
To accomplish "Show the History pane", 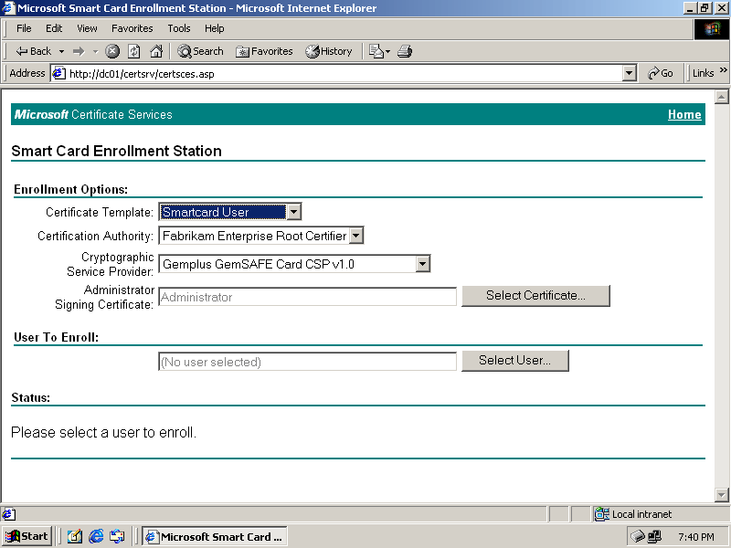I will (329, 51).
